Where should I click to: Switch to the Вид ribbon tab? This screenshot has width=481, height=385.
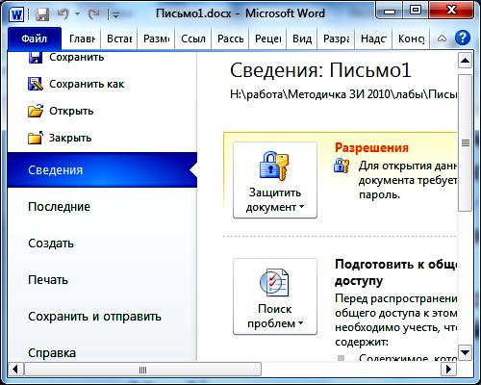302,38
